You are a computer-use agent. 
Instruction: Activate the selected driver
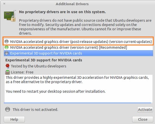[145, 109]
